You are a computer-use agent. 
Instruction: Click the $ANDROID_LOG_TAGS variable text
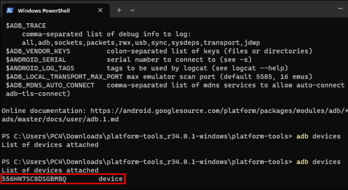pos(40,68)
